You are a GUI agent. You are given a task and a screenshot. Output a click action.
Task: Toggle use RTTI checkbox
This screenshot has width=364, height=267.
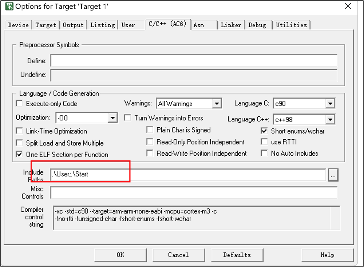pos(264,141)
